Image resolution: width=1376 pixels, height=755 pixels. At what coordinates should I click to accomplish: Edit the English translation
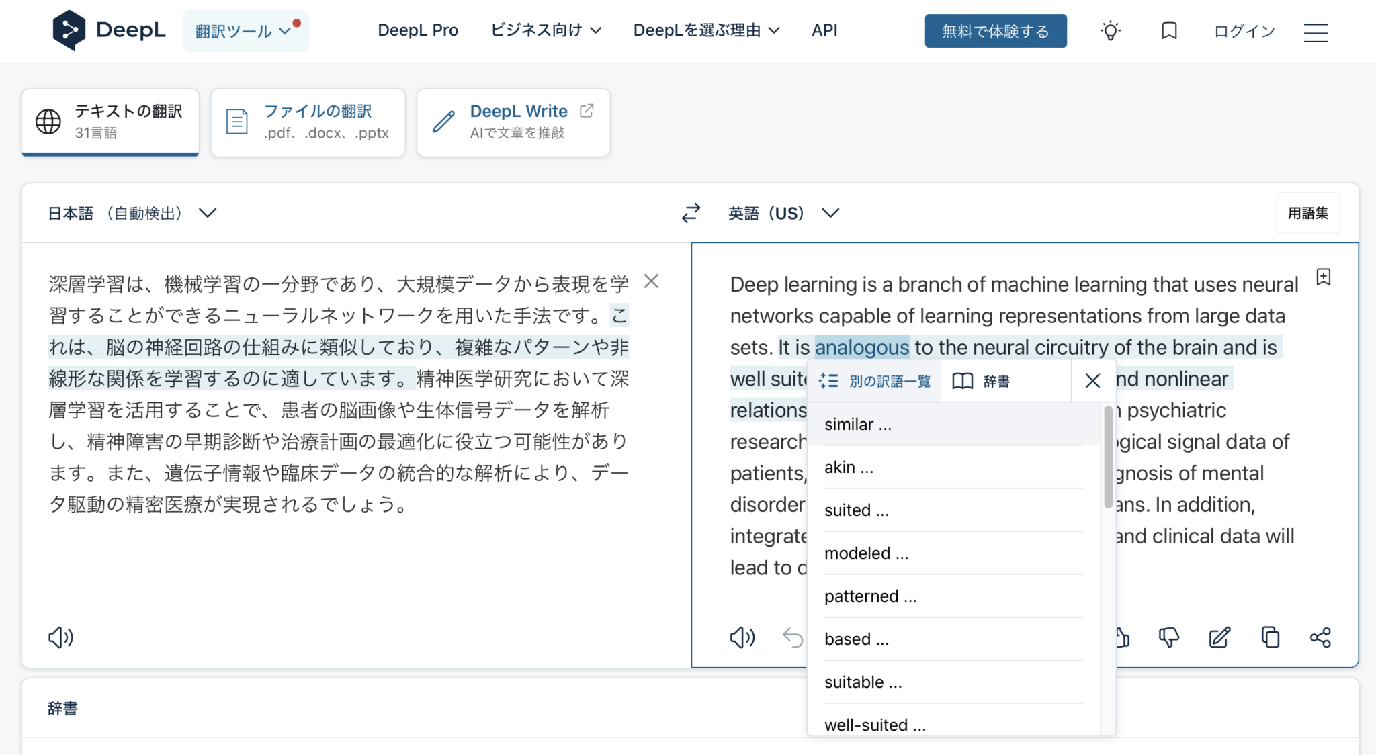click(1219, 637)
